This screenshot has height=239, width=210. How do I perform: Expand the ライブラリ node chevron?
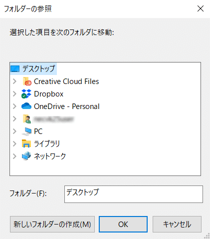pyautogui.click(x=14, y=143)
